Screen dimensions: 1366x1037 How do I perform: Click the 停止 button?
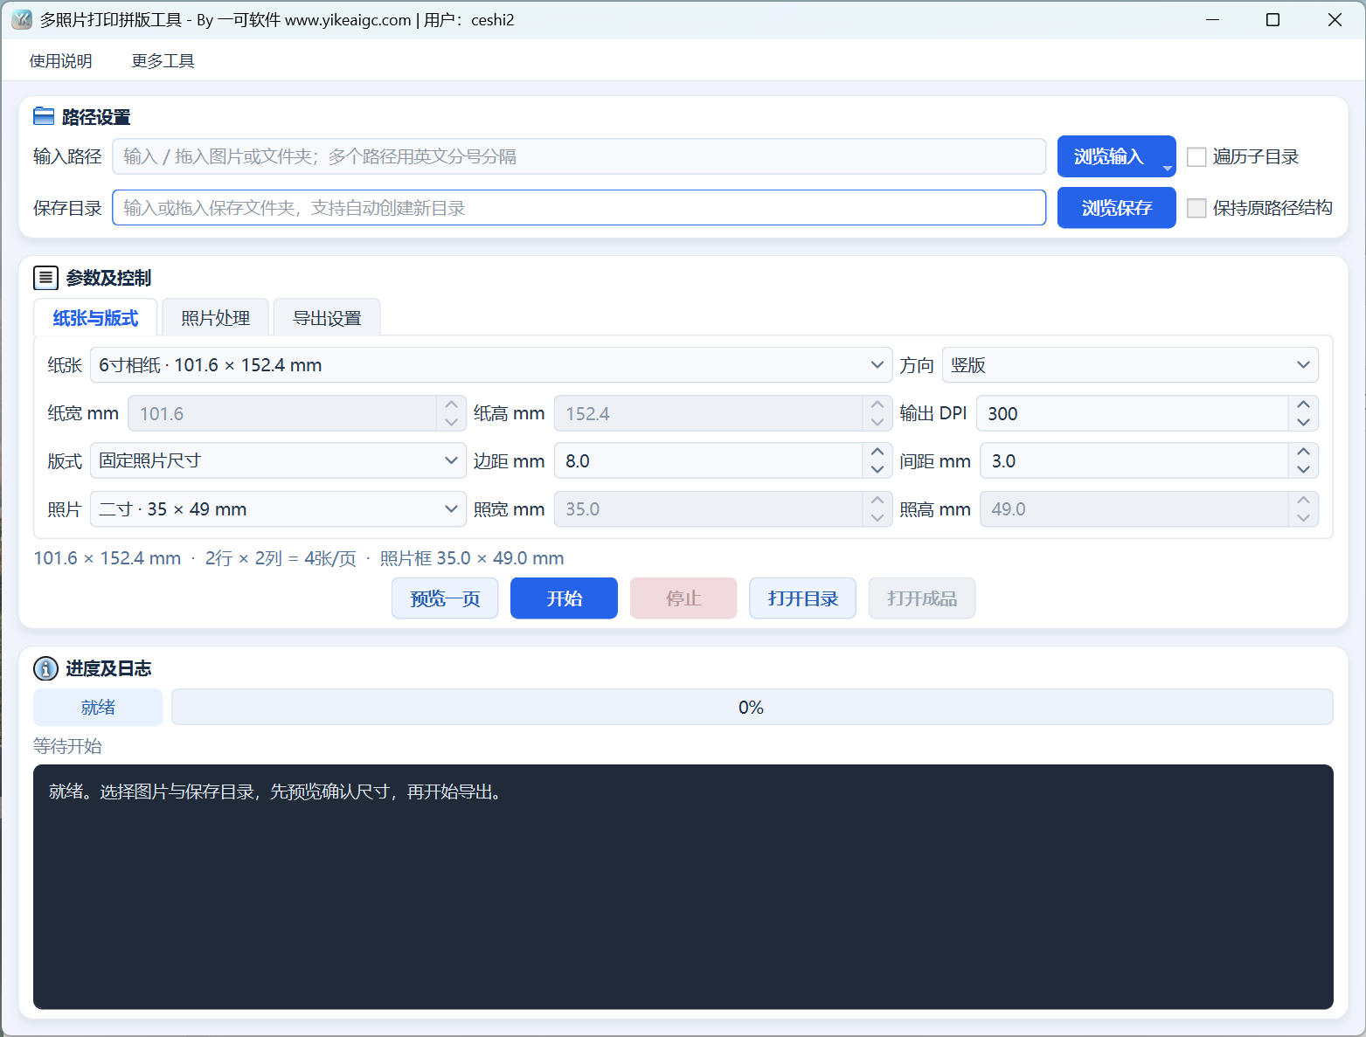[x=683, y=598]
